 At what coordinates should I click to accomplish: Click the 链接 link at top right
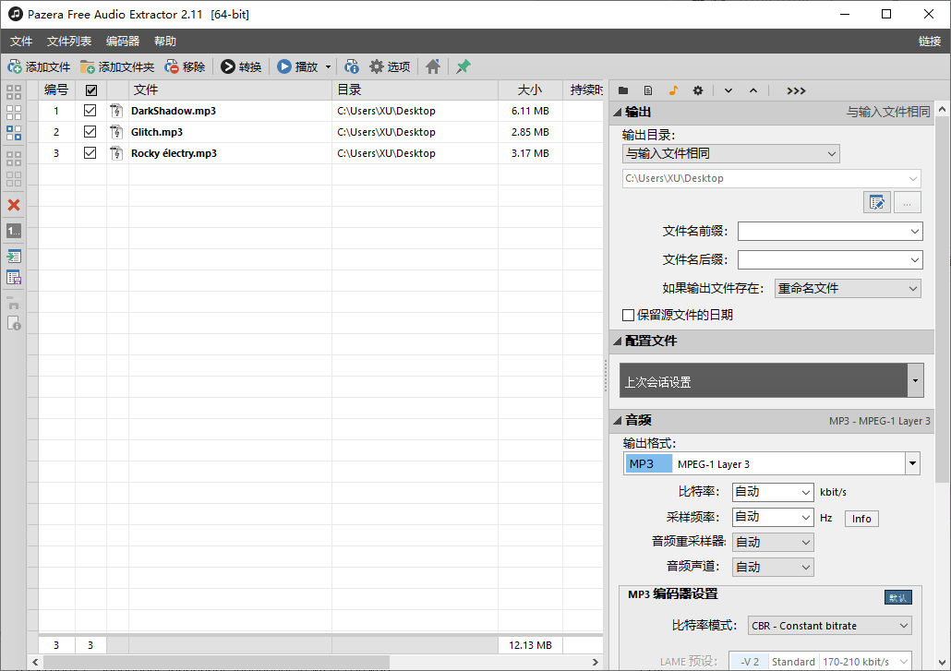point(929,42)
